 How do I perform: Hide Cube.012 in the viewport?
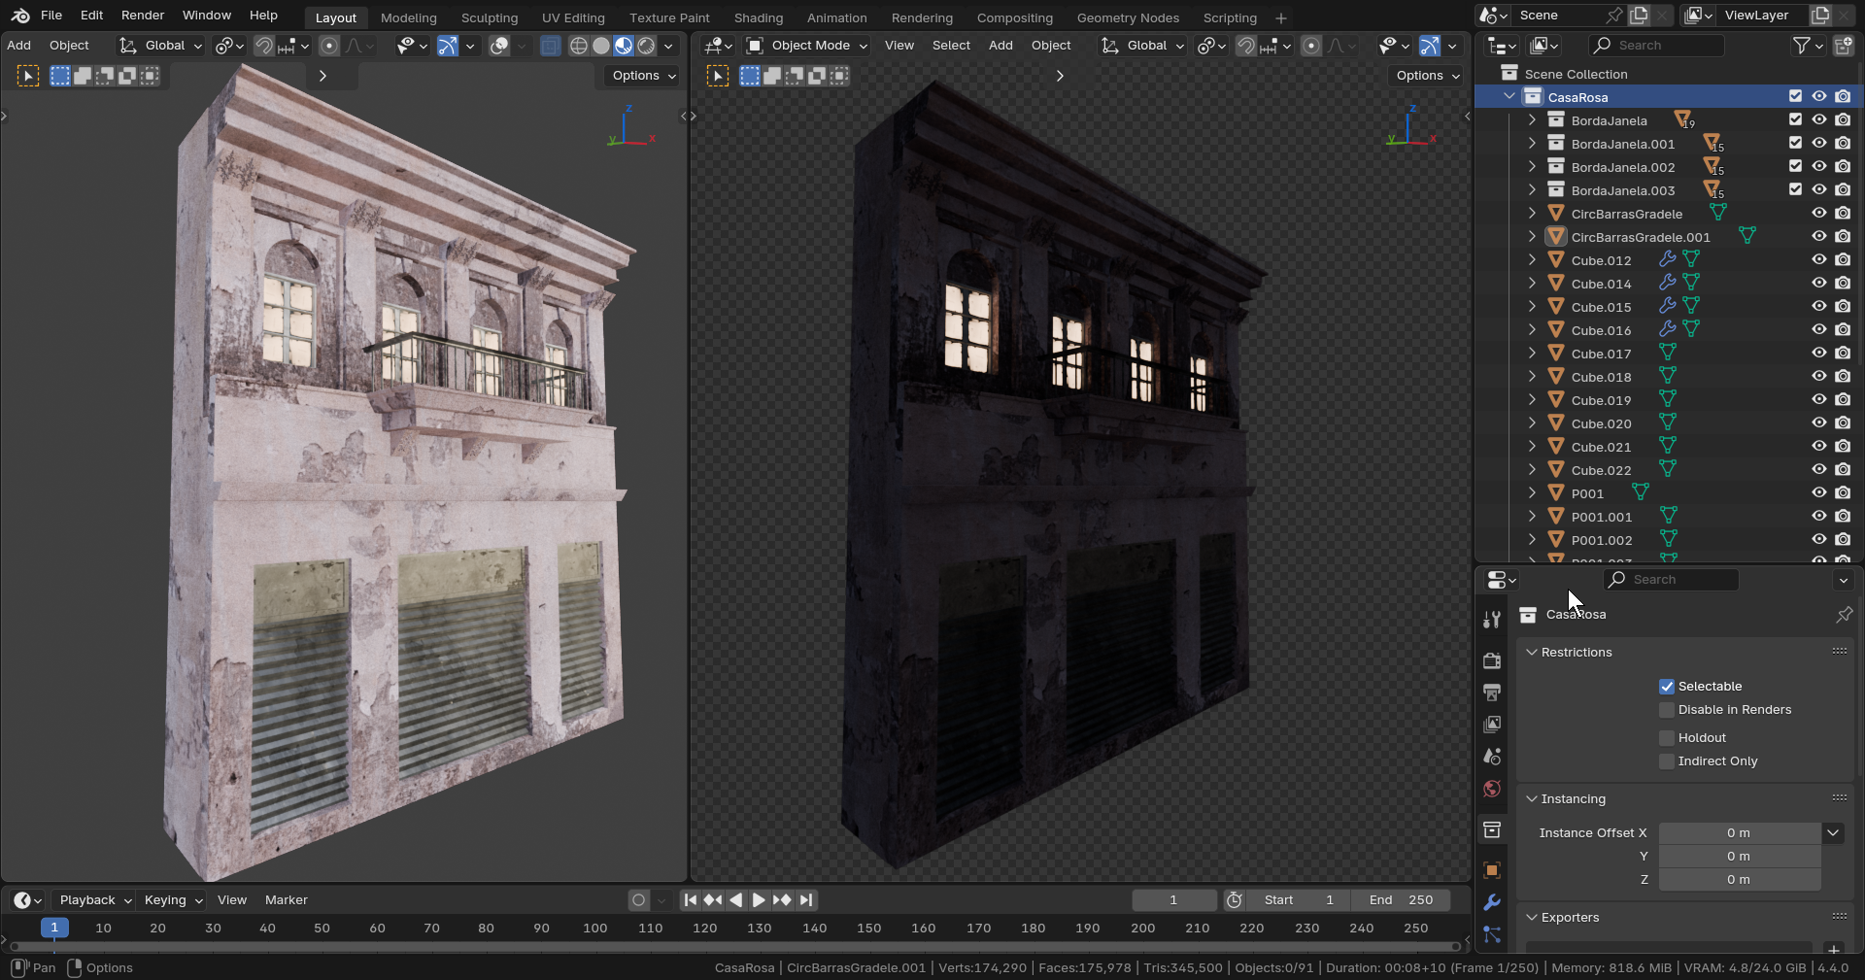[x=1819, y=260]
